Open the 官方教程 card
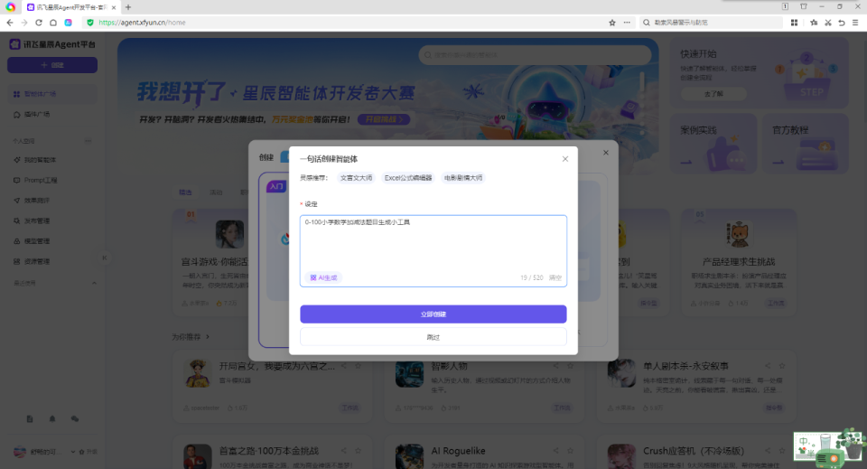Viewport: 867px width, 469px height. [805, 144]
